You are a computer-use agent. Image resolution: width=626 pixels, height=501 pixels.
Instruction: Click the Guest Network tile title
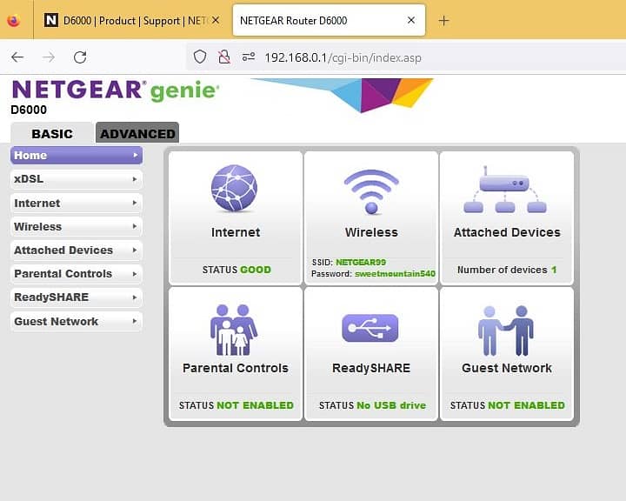(507, 368)
